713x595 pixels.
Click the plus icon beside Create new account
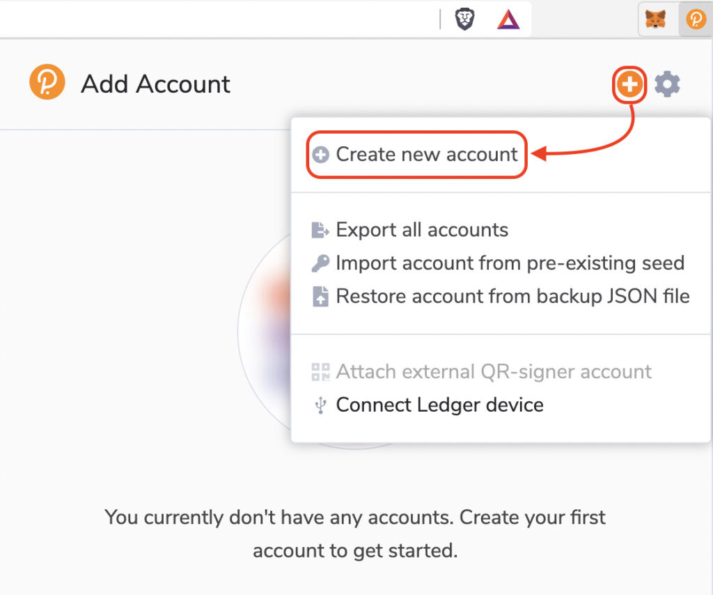click(x=320, y=155)
